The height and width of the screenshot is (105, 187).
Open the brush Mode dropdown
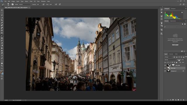tap(25, 4)
